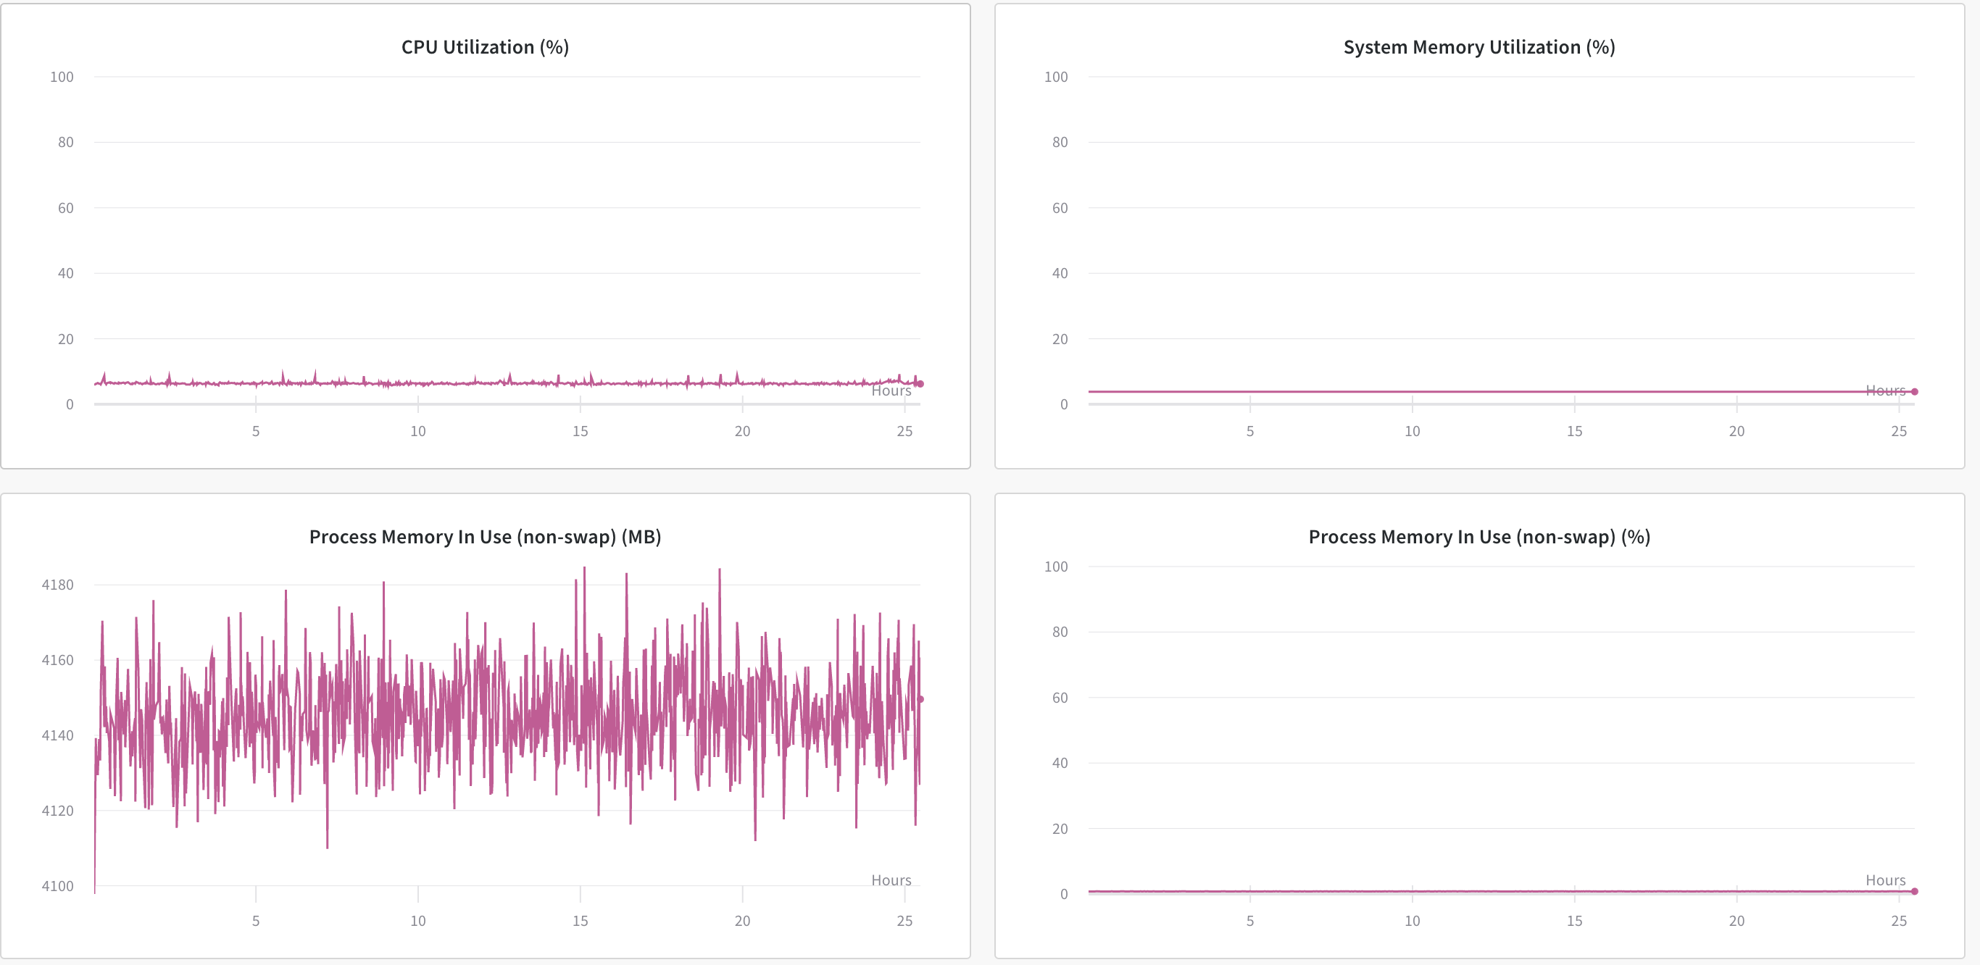Screen dimensions: 1980x965
Task: Click the System Memory Utilization (%) chart title
Action: [x=1479, y=48]
